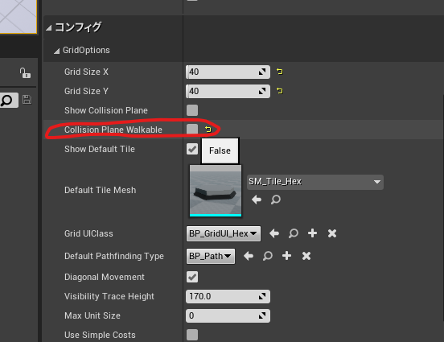Click the Max Unit Size field
This screenshot has height=342, width=444.
coord(228,315)
